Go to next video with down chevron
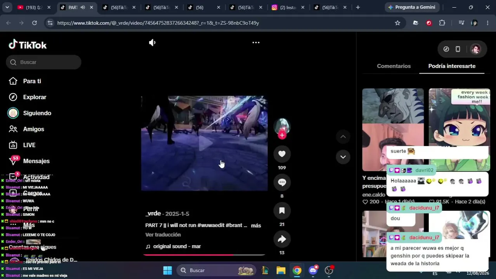Screen dimensions: 496x279 tap(343, 157)
